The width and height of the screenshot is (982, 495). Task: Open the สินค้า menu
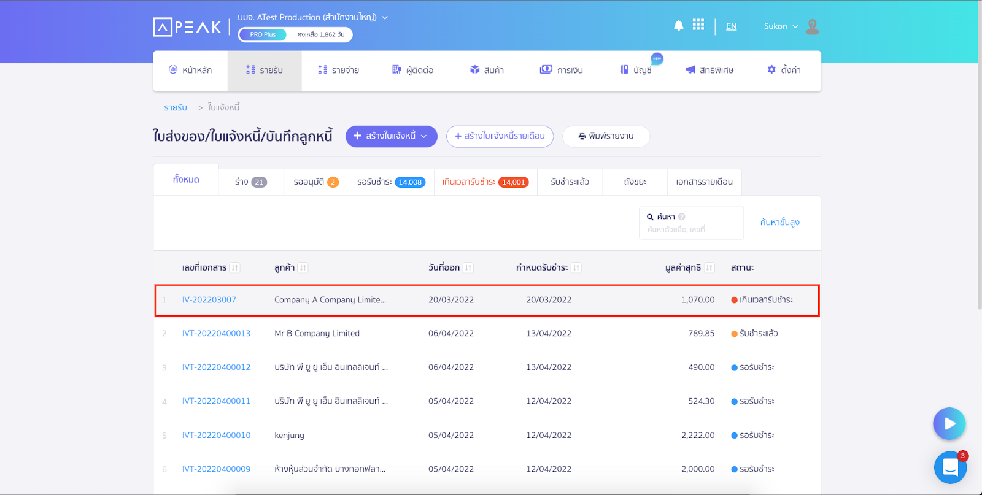click(x=487, y=71)
